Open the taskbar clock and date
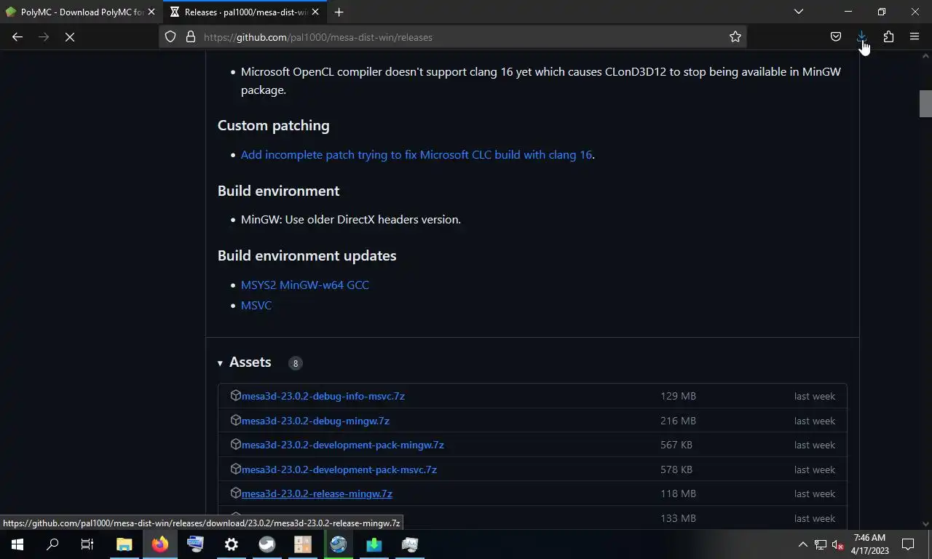This screenshot has width=932, height=559. (869, 544)
